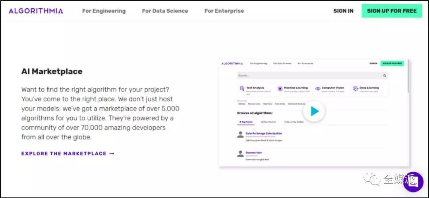This screenshot has height=198, width=429.
Task: Play the AI Marketplace demo video
Action: point(315,111)
